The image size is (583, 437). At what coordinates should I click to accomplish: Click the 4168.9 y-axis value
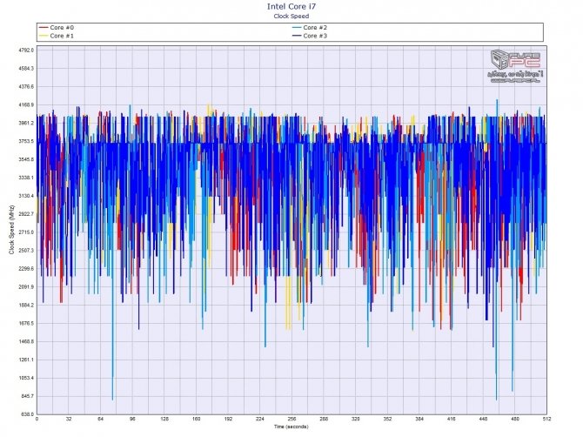(x=27, y=104)
